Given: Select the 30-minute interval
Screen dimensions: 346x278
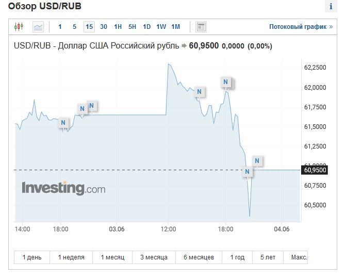Looking at the screenshot, I should click(104, 27).
